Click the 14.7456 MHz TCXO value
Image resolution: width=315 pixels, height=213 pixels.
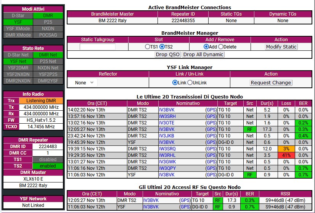point(41,126)
